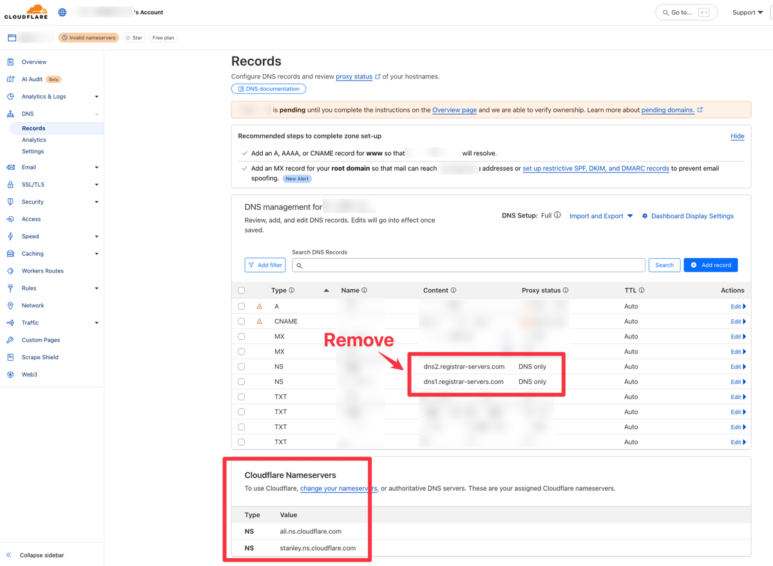Select Records under DNS in sidebar
Viewport: 773px width, 566px height.
click(x=57, y=128)
